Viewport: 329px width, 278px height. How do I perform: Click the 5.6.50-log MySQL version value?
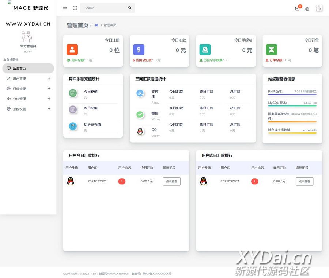(310, 103)
